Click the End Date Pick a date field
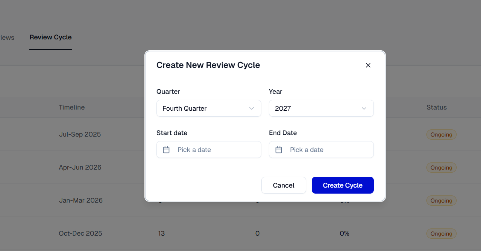 pos(321,149)
